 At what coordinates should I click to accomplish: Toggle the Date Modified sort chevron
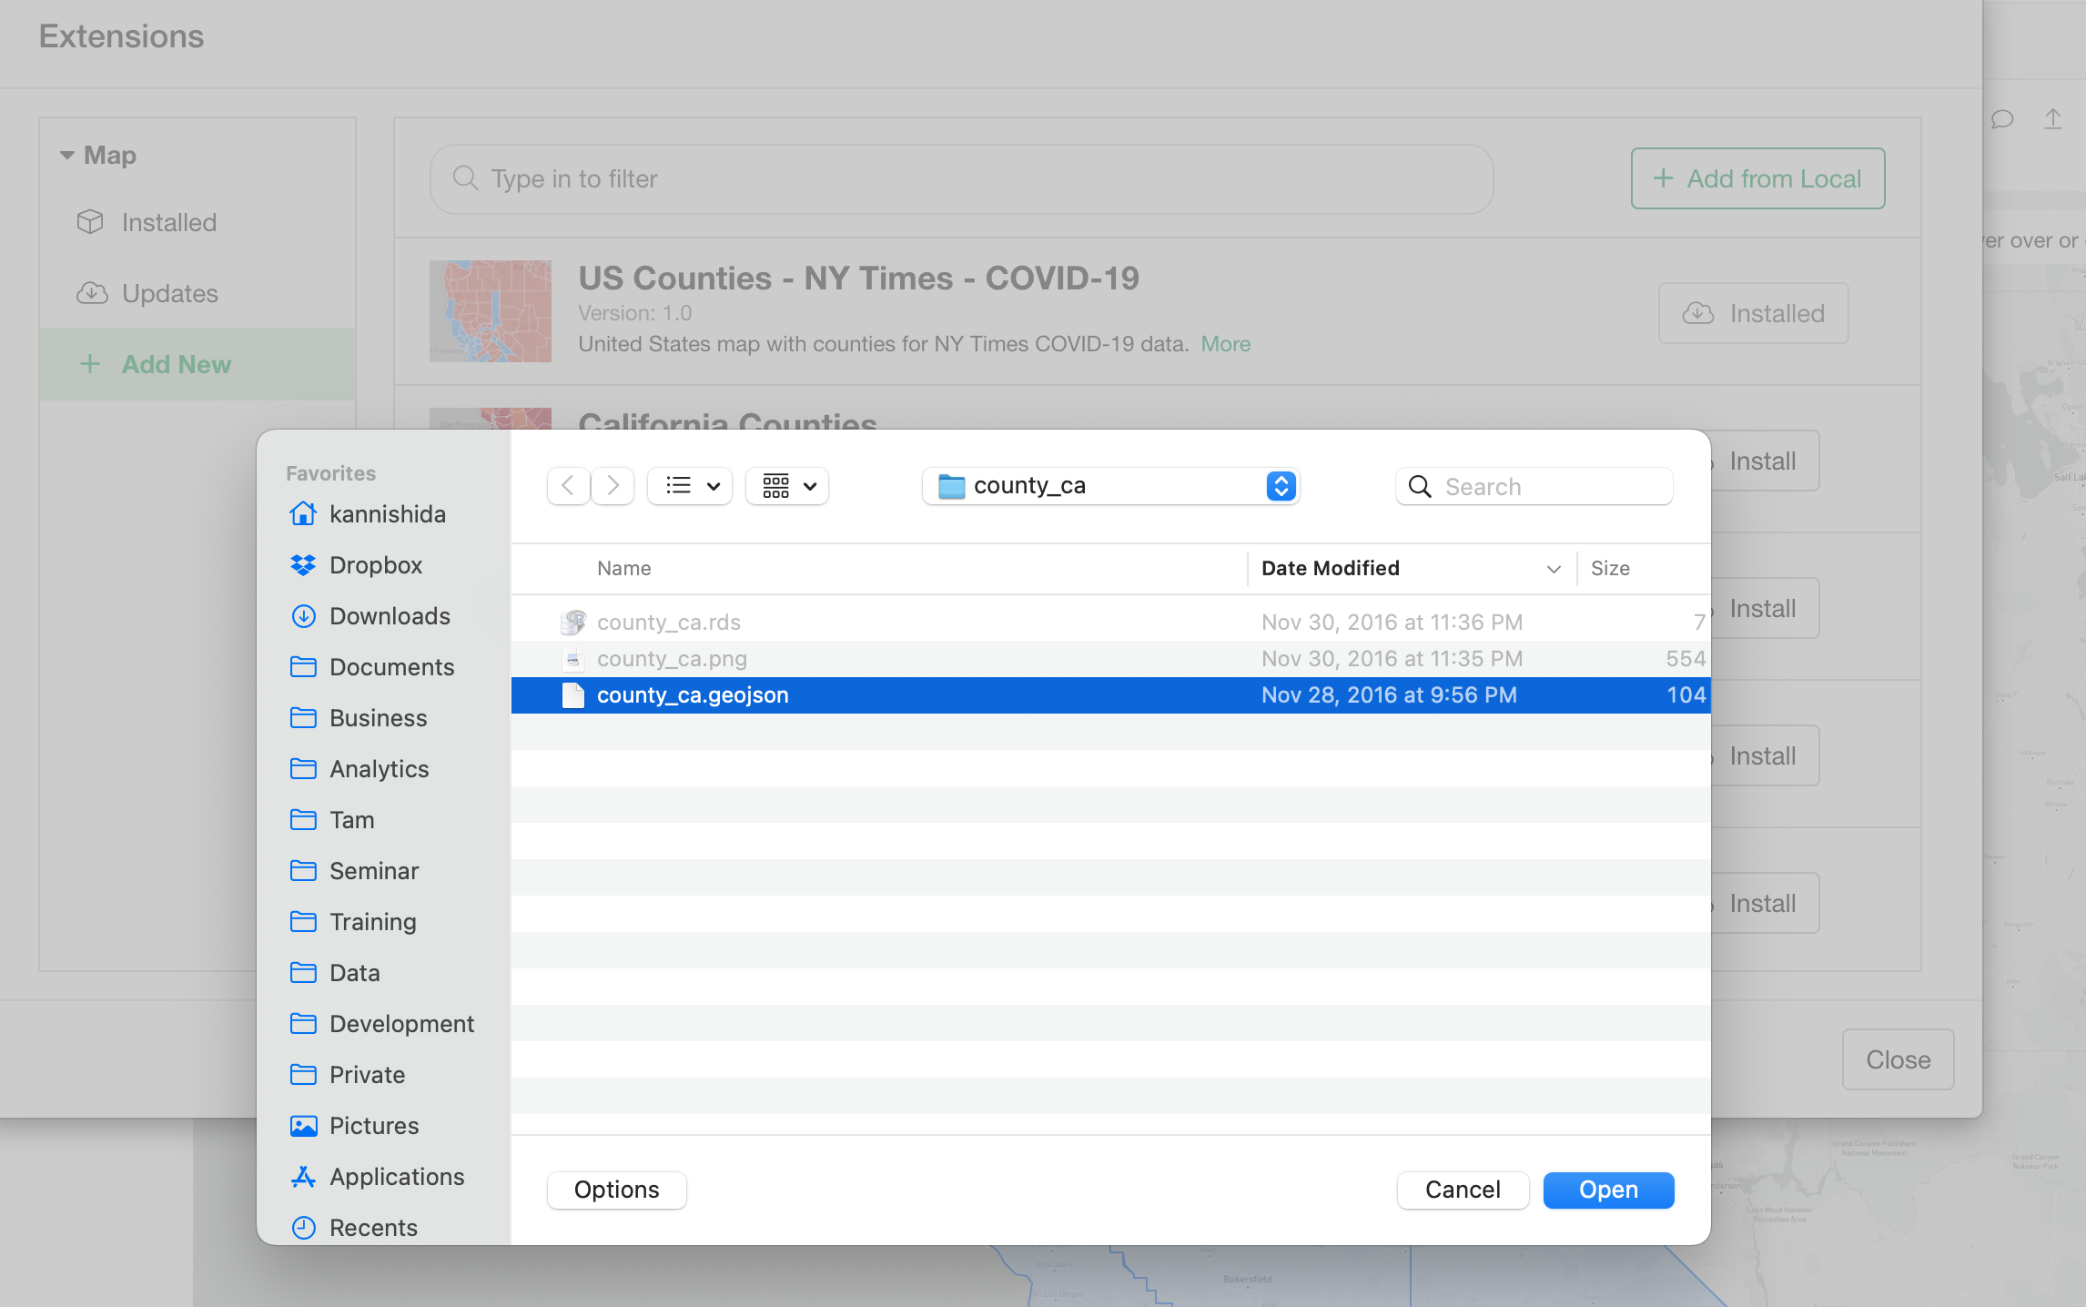point(1554,570)
